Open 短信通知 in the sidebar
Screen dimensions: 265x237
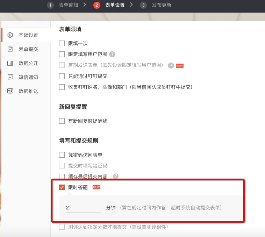[26, 77]
